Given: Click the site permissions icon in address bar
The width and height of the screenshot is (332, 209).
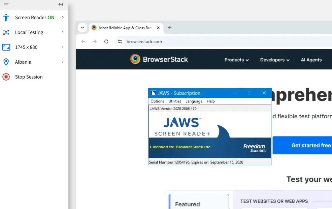Looking at the screenshot, I should tap(120, 41).
